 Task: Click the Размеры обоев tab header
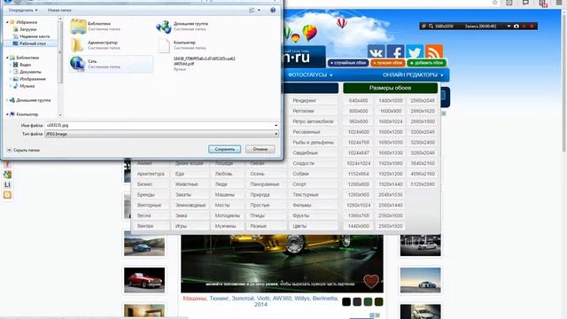click(x=390, y=88)
